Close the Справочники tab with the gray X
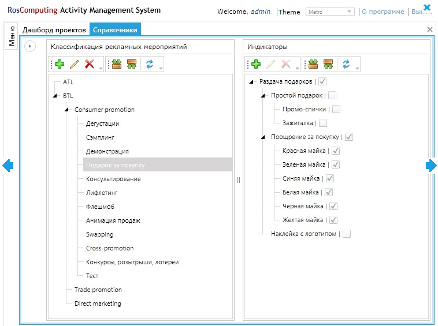Image resolution: width=438 pixels, height=326 pixels. point(429,29)
